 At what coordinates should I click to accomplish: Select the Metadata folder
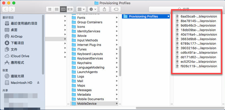pyautogui.click(x=95, y=95)
